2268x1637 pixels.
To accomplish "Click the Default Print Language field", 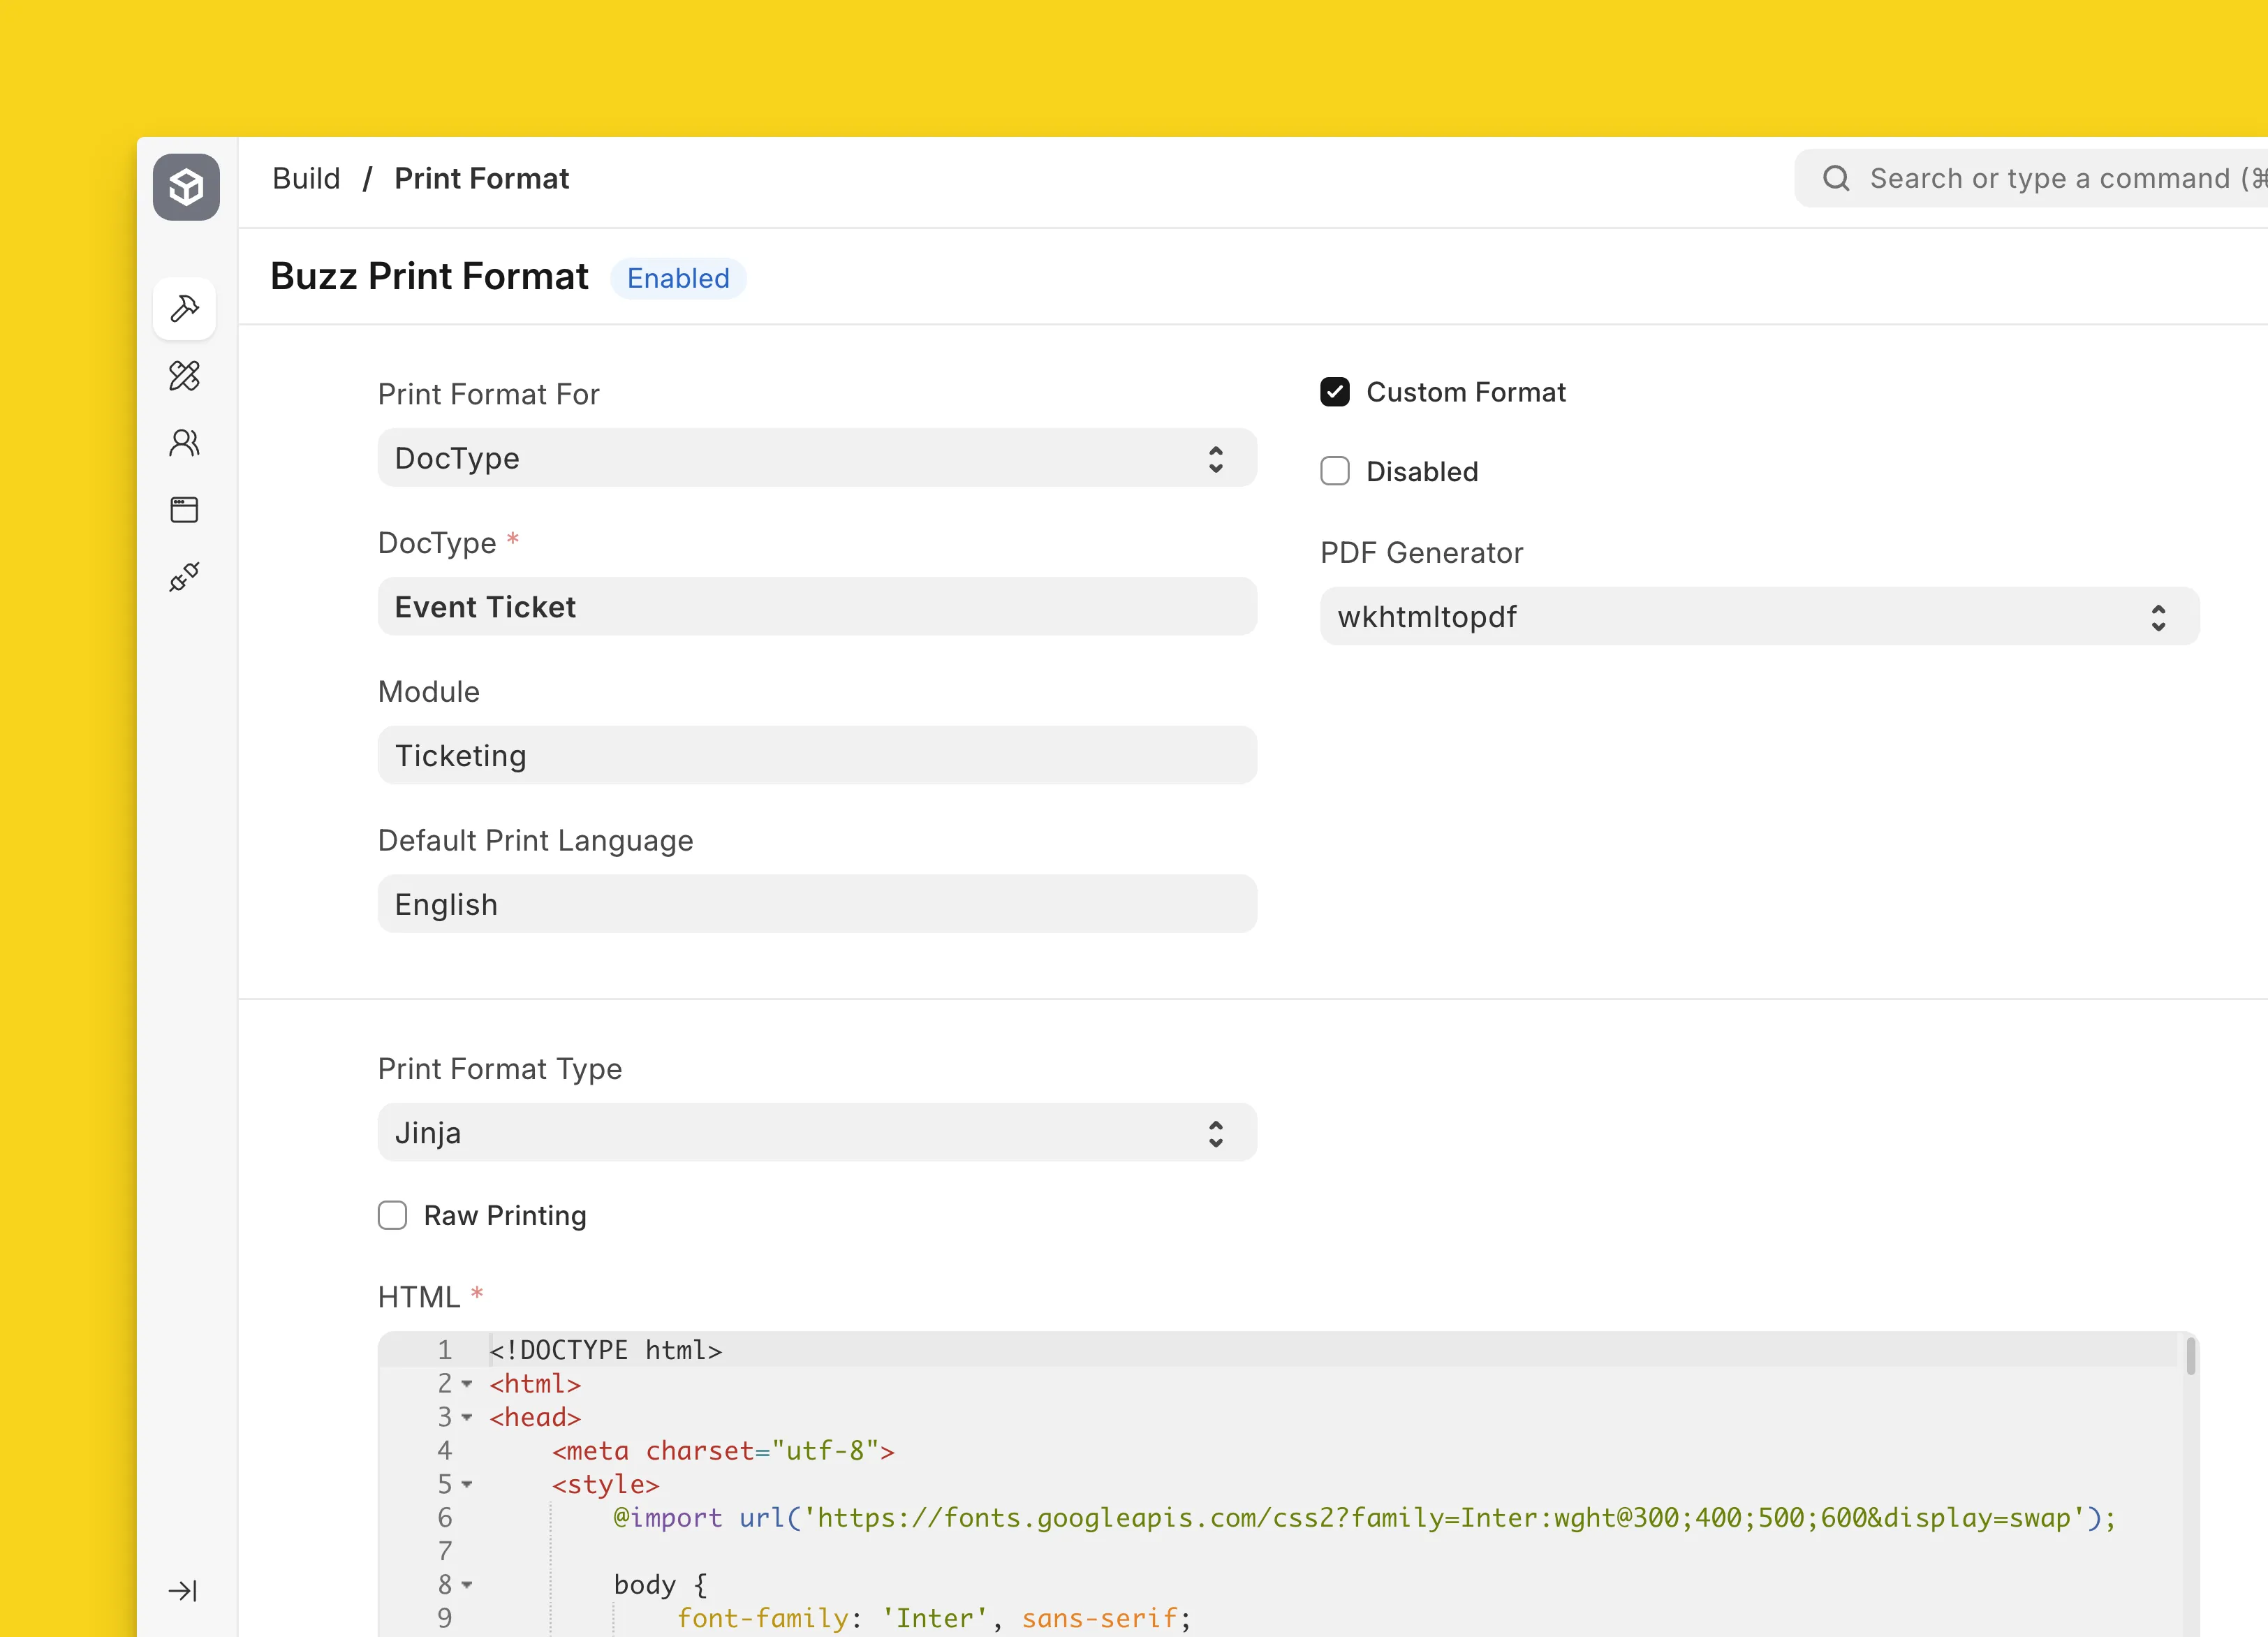I will (x=816, y=904).
